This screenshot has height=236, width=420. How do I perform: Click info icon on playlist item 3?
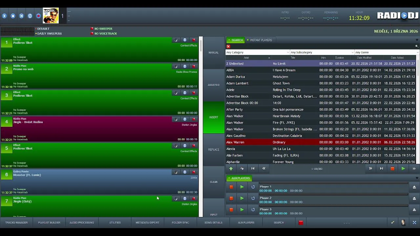click(185, 93)
